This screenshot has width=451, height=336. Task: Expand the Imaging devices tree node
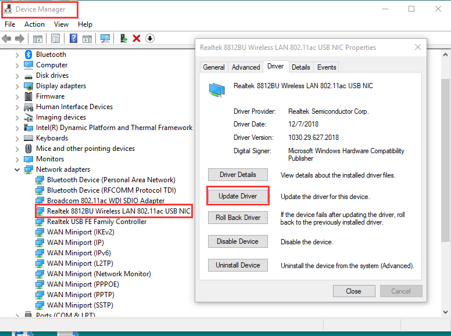(x=17, y=118)
